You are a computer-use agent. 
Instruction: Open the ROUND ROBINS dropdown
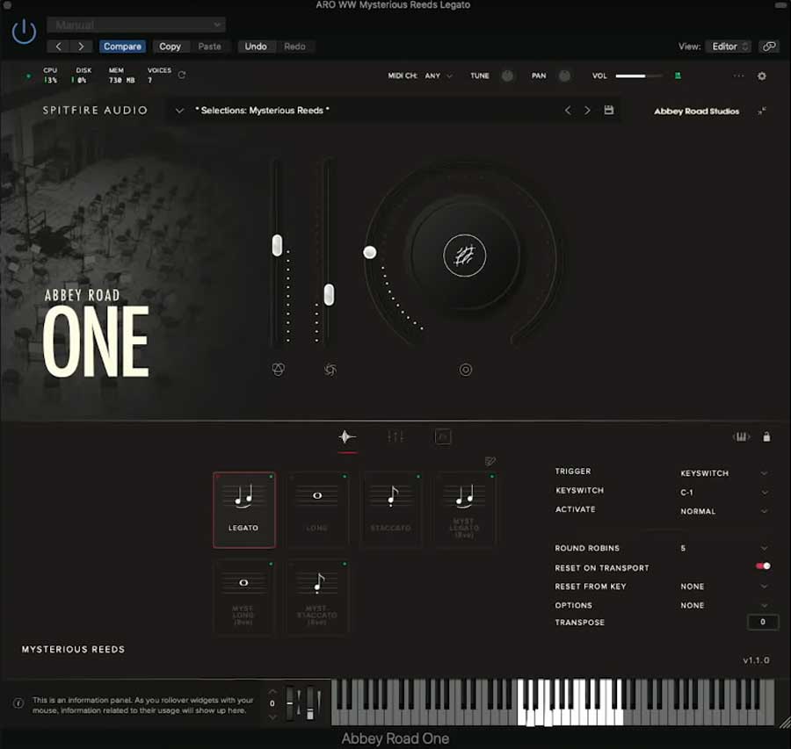tap(724, 548)
